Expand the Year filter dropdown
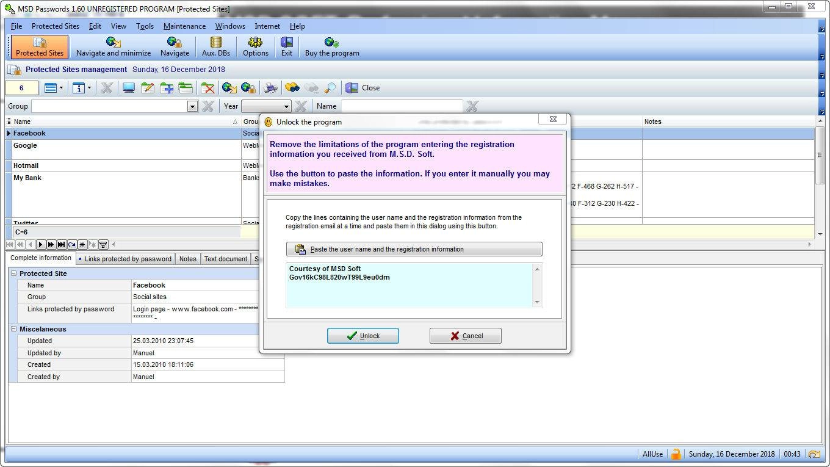The width and height of the screenshot is (830, 467). point(286,106)
